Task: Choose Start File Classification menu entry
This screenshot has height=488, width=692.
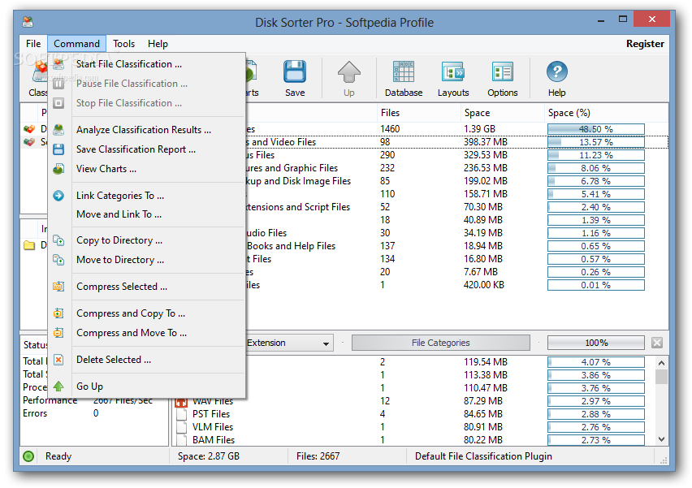Action: [x=146, y=64]
